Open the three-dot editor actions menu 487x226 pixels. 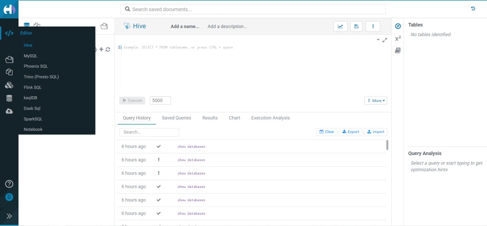pos(373,27)
